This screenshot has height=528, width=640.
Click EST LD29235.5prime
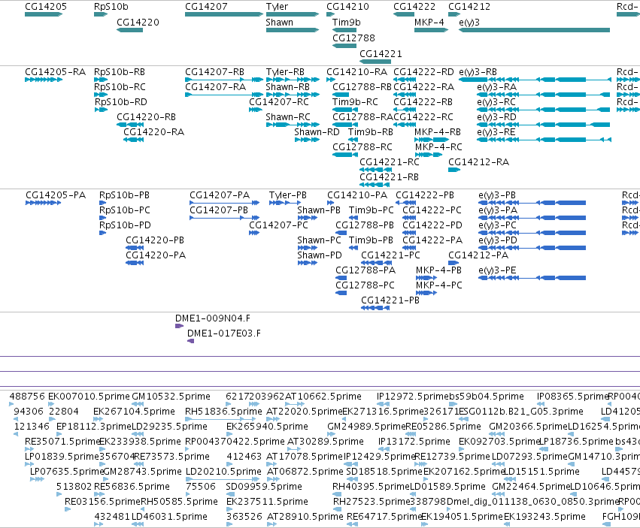[x=169, y=427]
